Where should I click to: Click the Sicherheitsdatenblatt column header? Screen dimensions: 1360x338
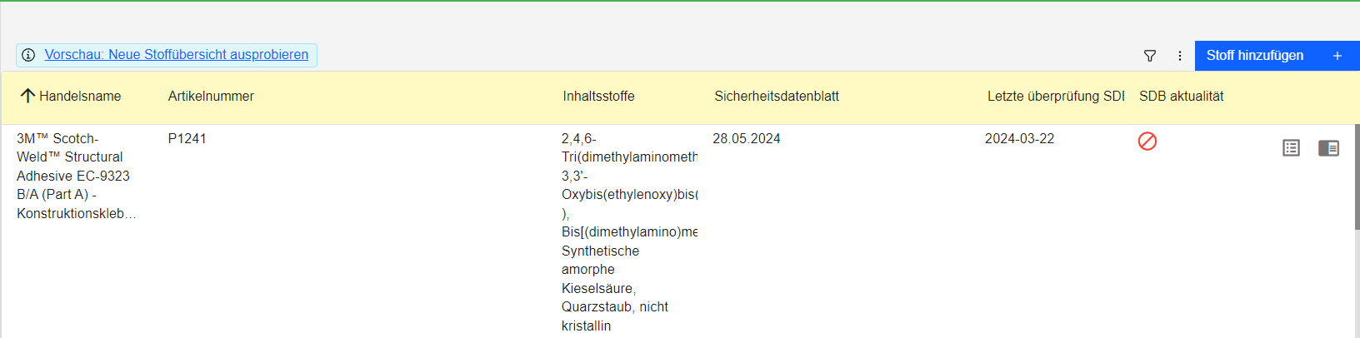777,97
